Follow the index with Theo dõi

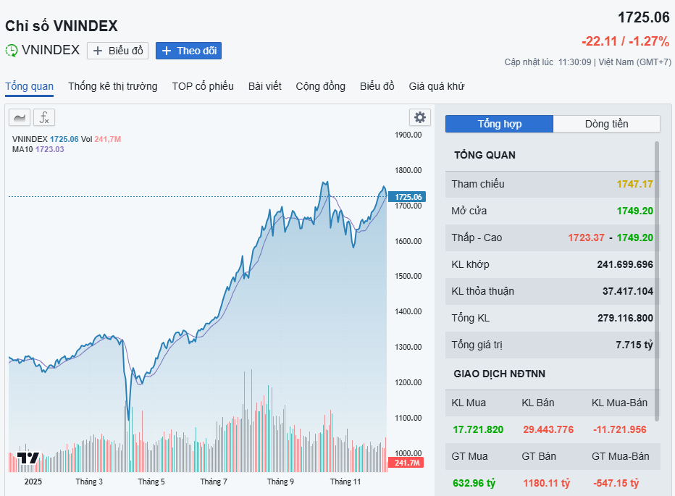click(x=188, y=51)
